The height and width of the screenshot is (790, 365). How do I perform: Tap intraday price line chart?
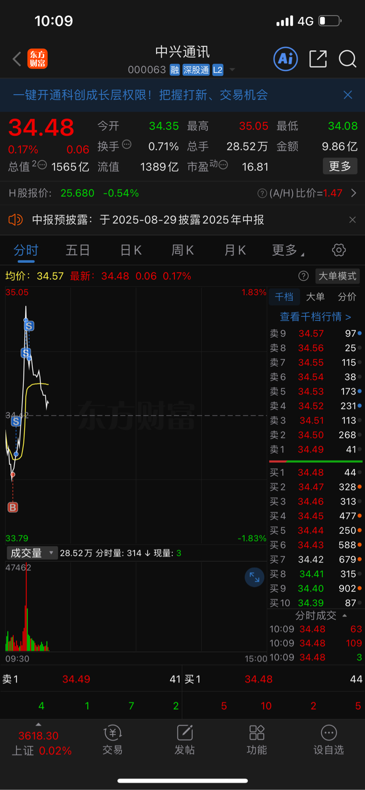point(136,415)
